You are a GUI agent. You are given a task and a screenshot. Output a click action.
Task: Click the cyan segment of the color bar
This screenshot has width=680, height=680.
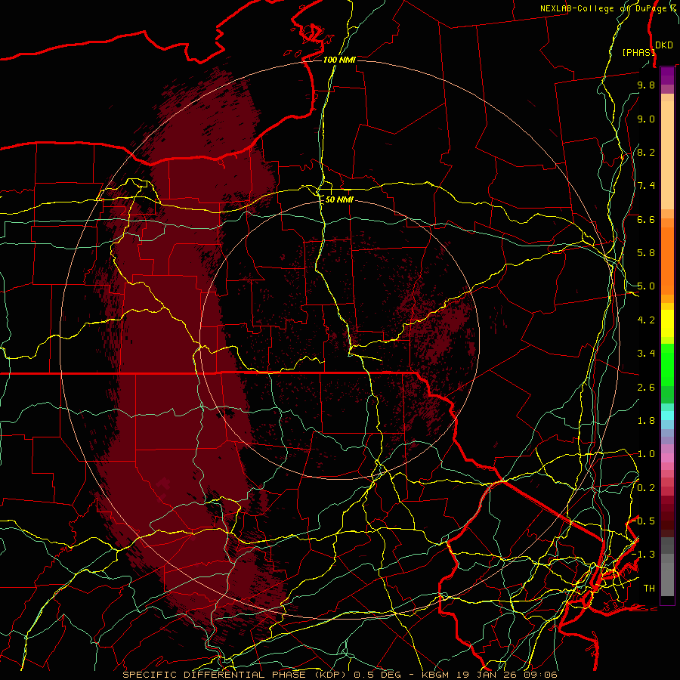[667, 415]
